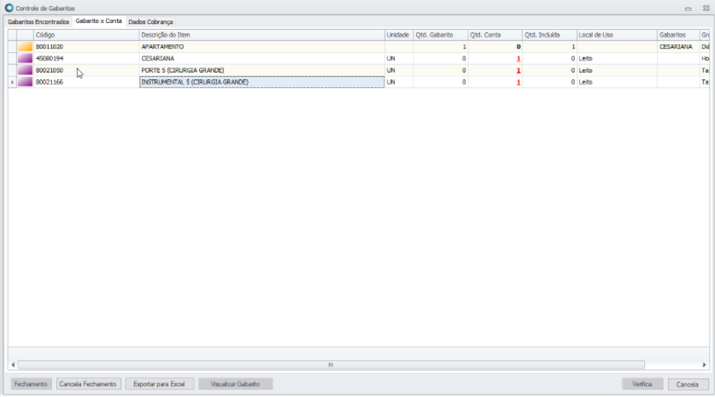Click Exportar para Excel button

159,384
